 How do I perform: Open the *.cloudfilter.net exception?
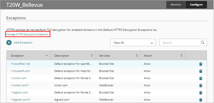pos(20,64)
